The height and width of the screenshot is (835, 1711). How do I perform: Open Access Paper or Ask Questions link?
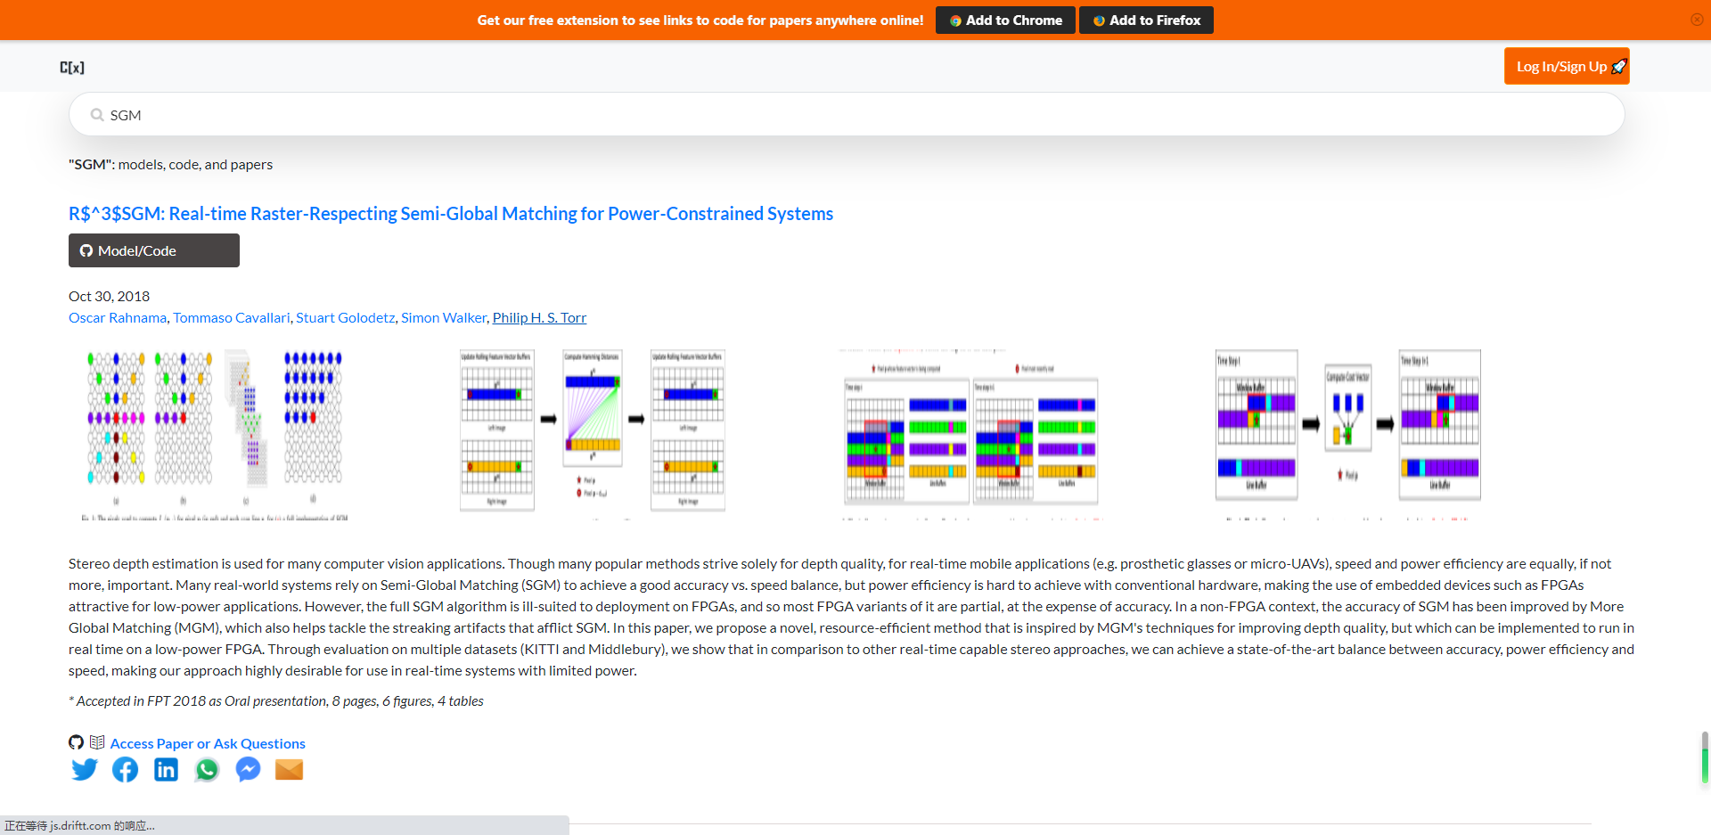tap(208, 743)
